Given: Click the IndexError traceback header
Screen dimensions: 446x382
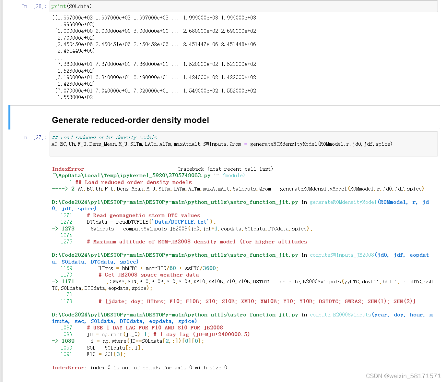Looking at the screenshot, I should 68,169.
